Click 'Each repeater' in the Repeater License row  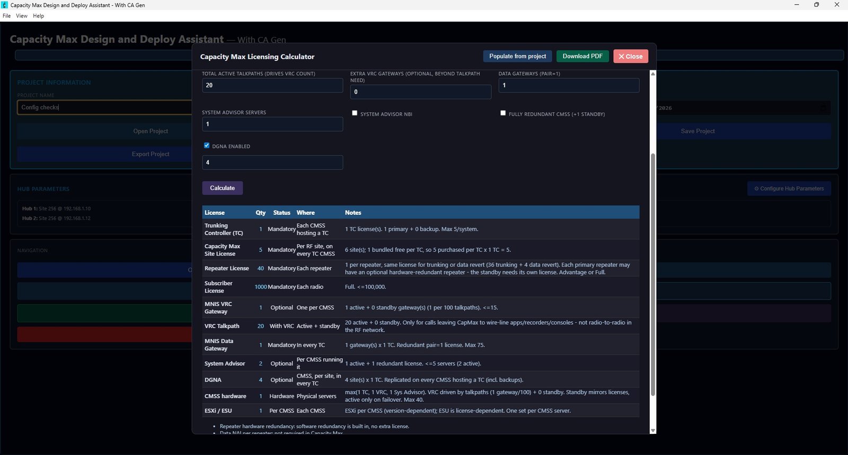pyautogui.click(x=314, y=268)
